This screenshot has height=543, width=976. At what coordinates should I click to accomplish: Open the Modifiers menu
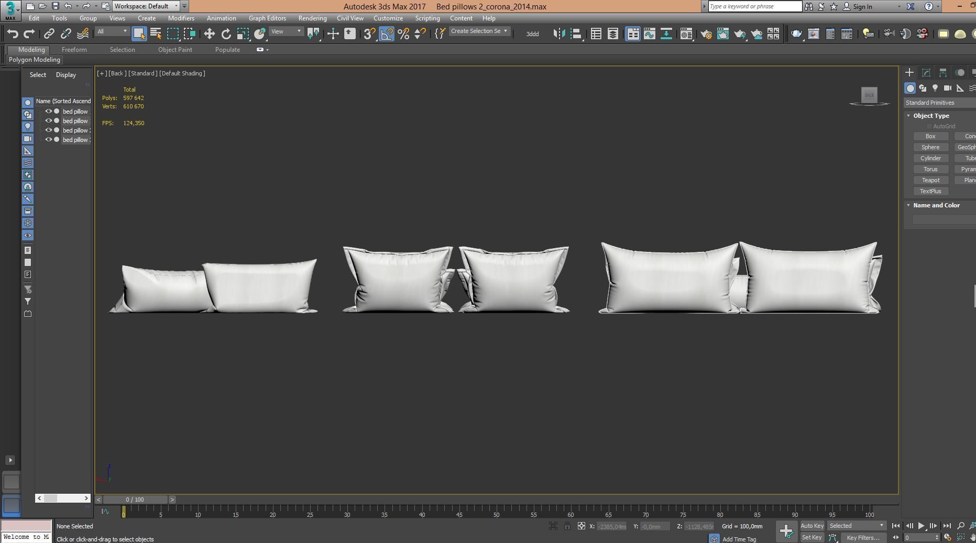pyautogui.click(x=181, y=18)
